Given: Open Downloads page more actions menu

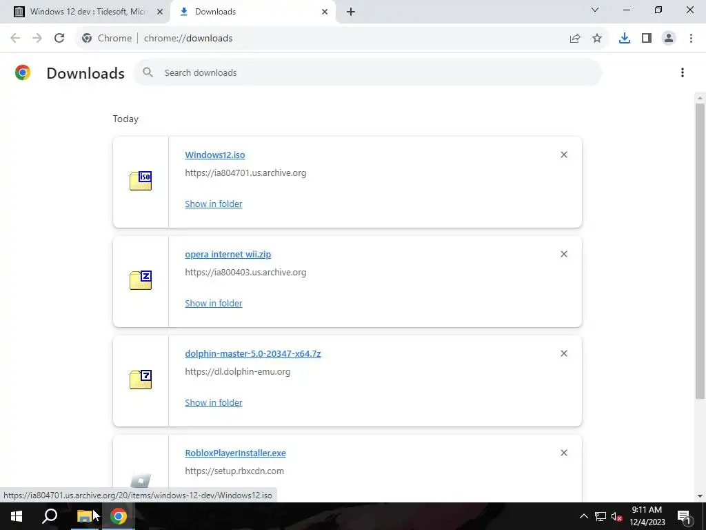Looking at the screenshot, I should tap(683, 72).
